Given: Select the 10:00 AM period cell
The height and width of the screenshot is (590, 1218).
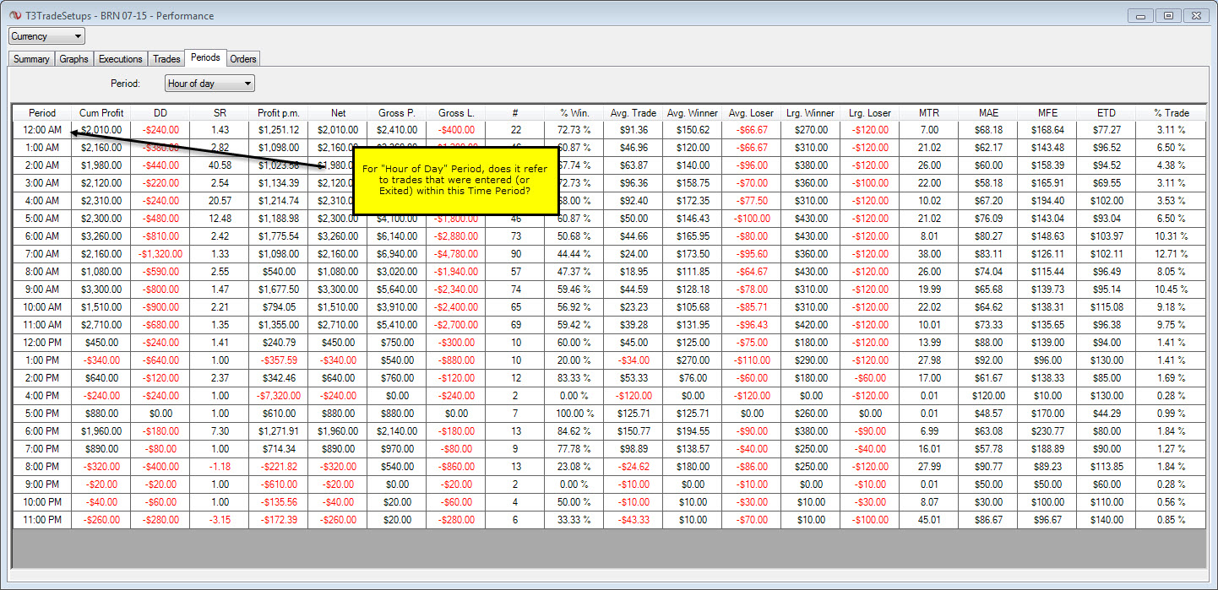Looking at the screenshot, I should tap(42, 307).
